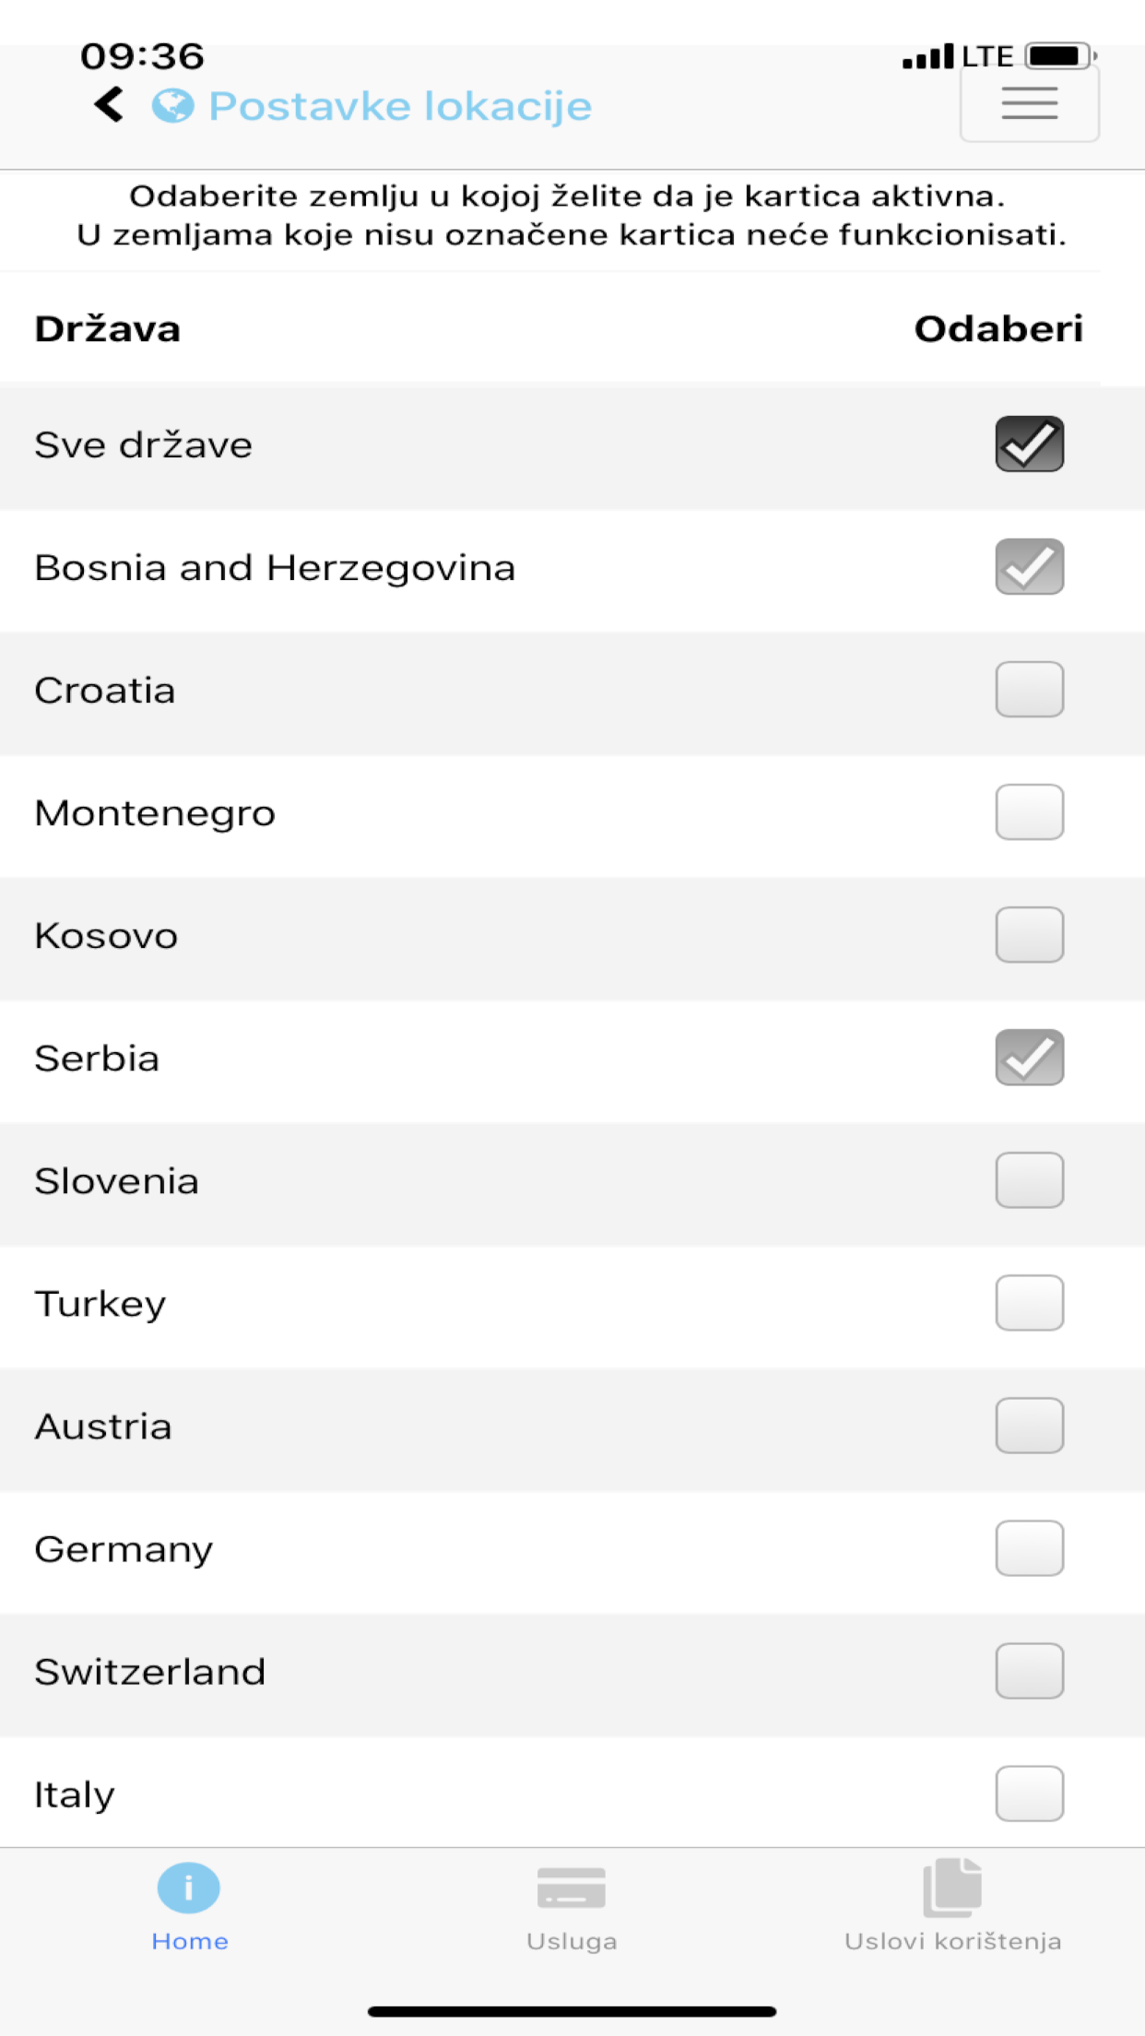Tap the back arrow icon
Viewport: 1145px width, 2036px height.
109,105
